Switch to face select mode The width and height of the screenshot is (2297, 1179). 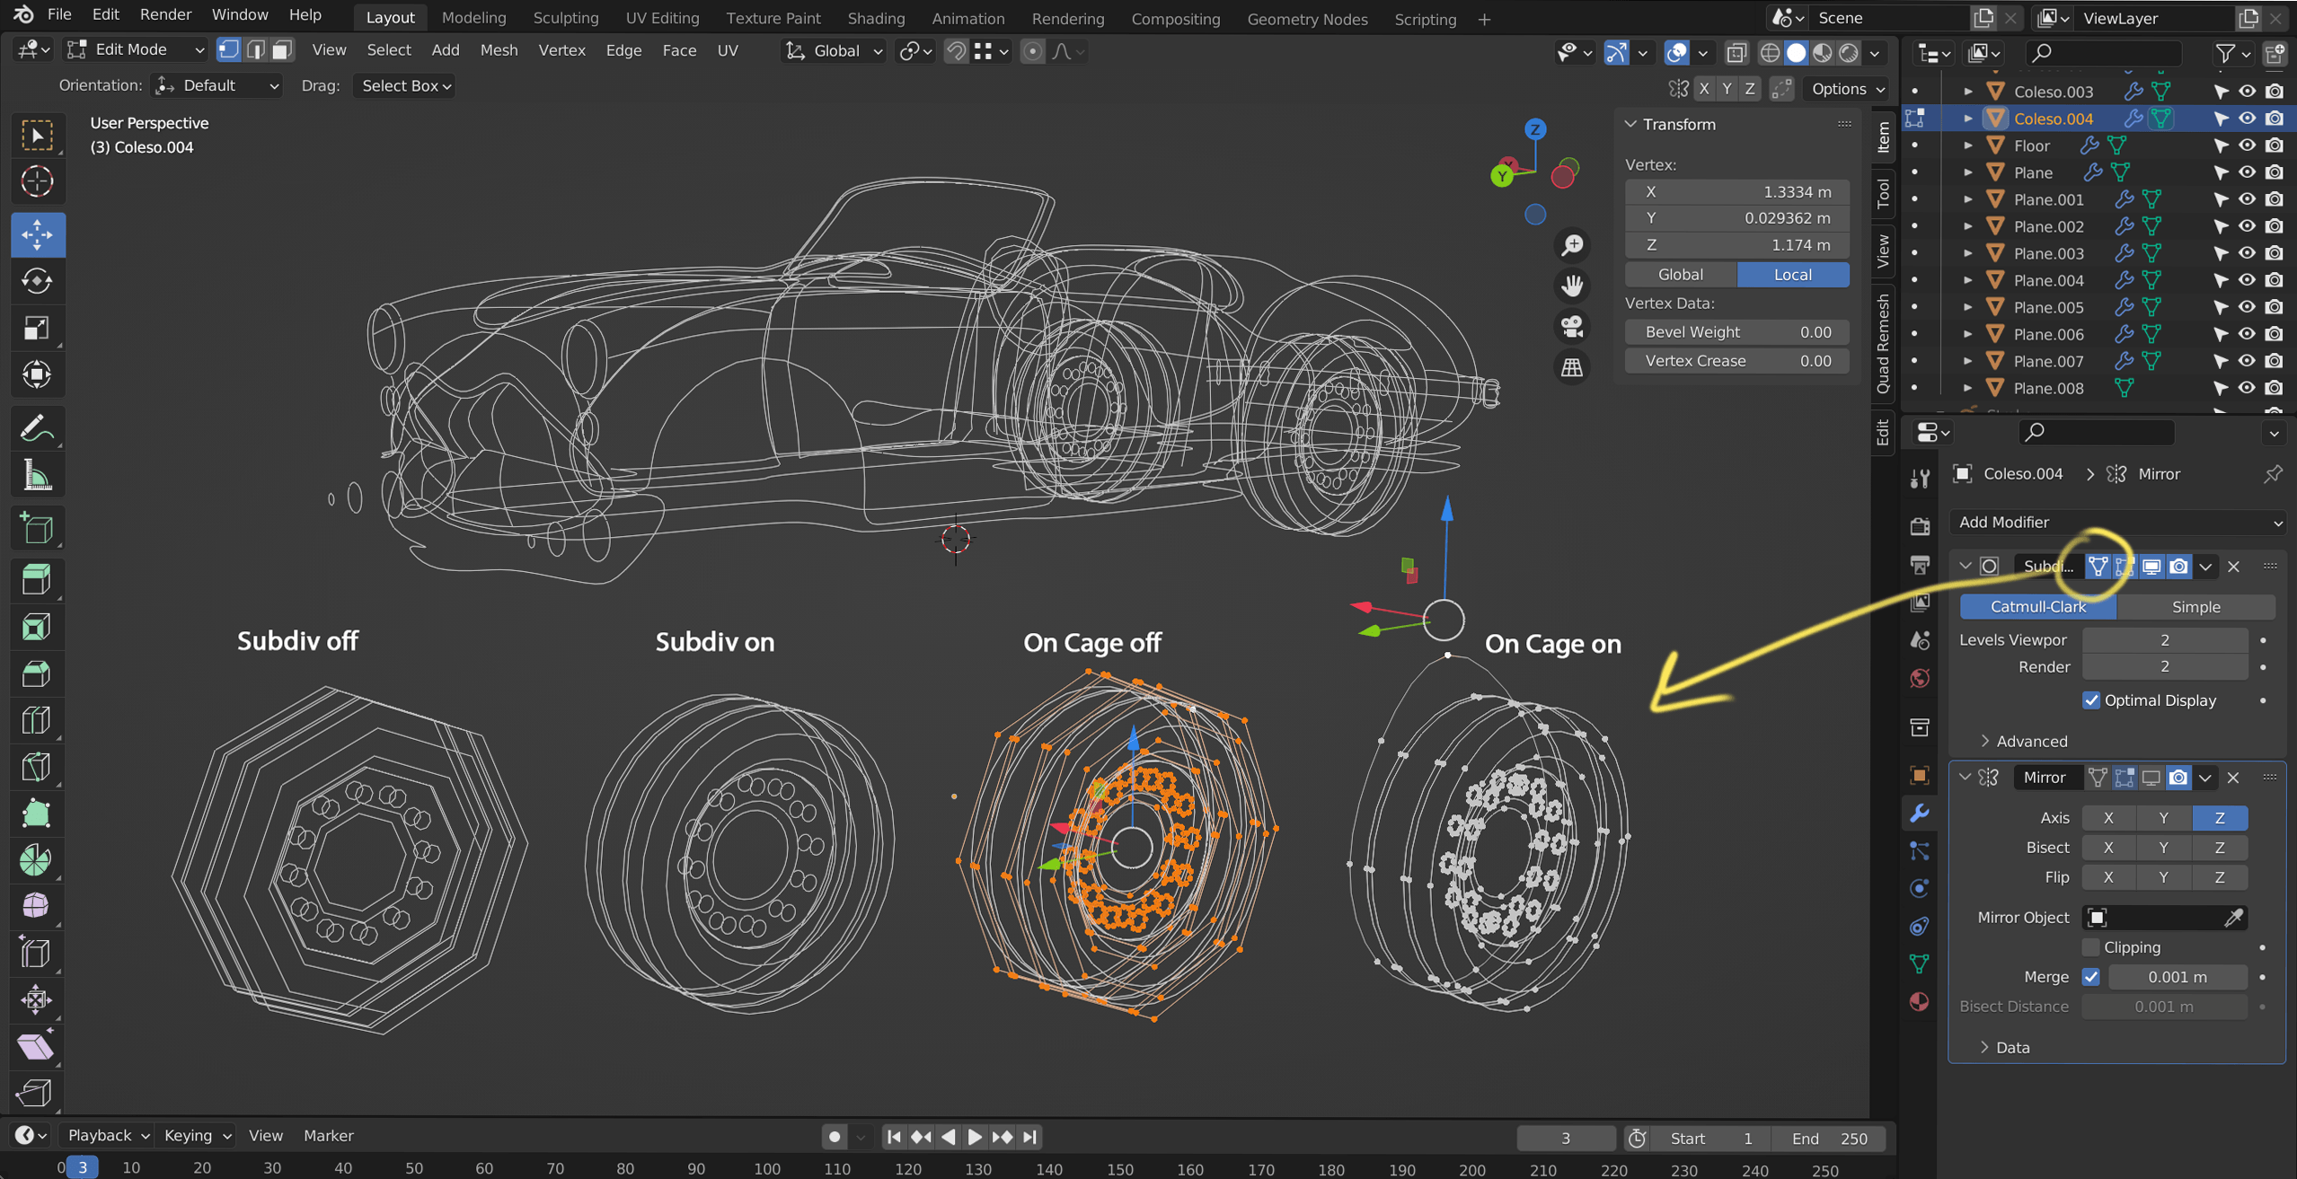point(283,50)
